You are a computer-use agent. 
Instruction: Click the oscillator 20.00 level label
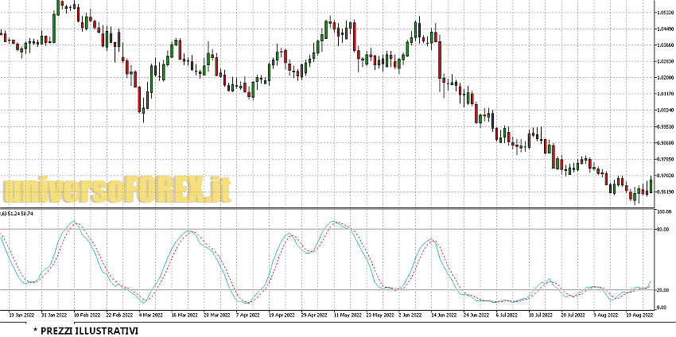click(663, 290)
